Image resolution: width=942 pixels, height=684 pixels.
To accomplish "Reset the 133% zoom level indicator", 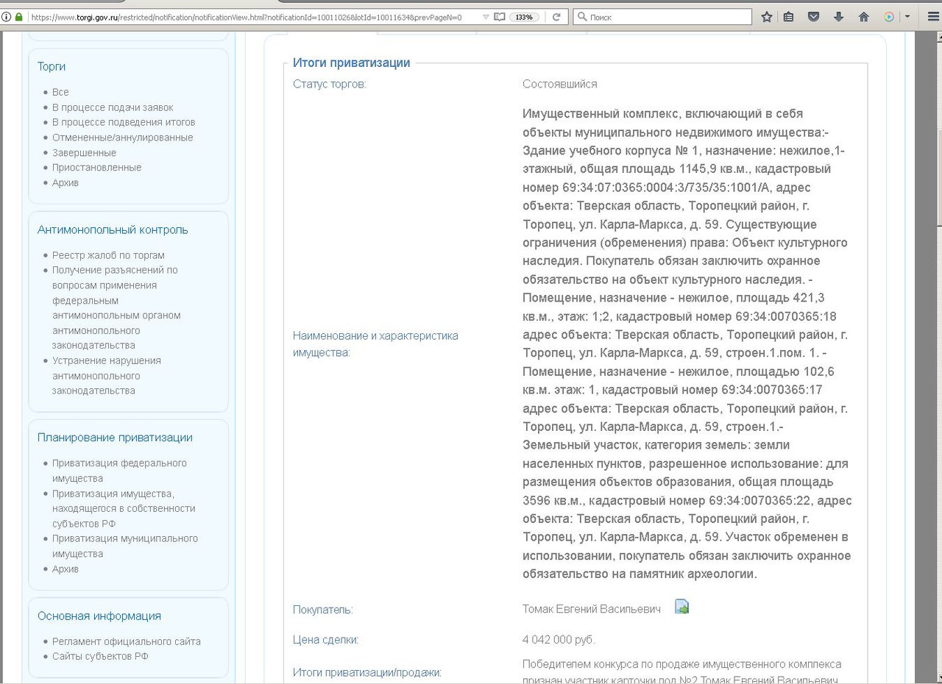I will (525, 17).
